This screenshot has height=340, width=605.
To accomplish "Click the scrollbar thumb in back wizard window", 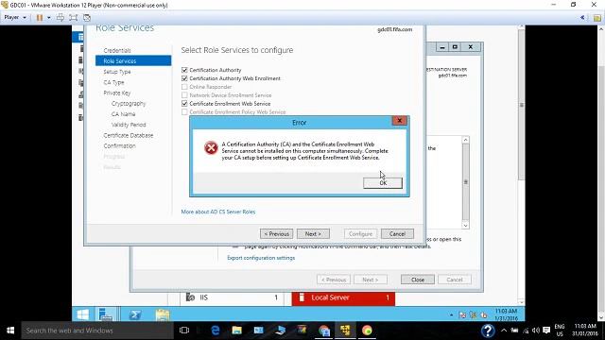I will pos(466,181).
